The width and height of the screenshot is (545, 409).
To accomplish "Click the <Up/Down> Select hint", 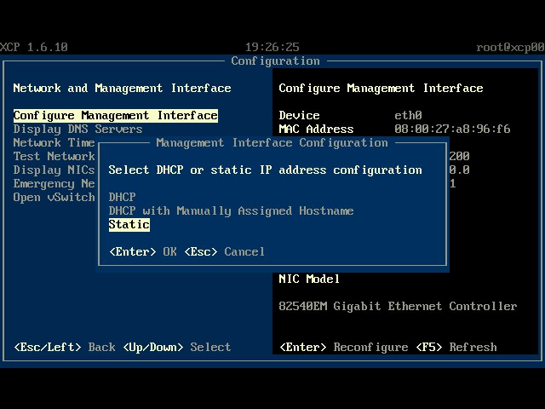I will point(176,347).
